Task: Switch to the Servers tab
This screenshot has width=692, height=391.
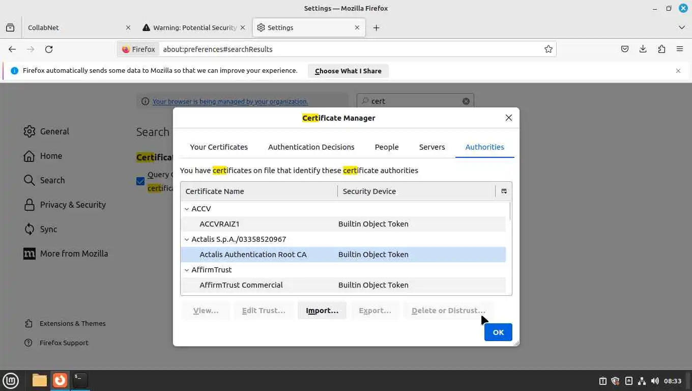Action: point(432,147)
